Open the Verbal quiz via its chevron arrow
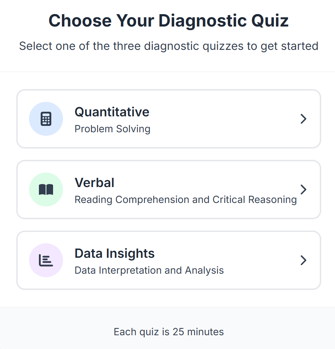 [303, 190]
